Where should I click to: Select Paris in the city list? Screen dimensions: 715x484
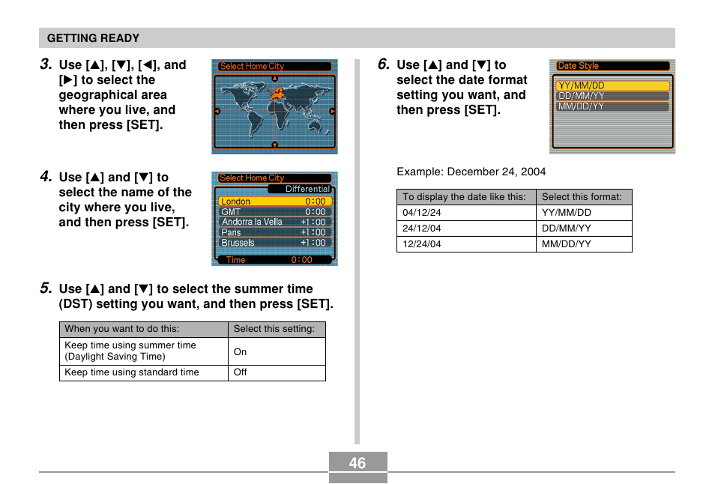click(274, 232)
